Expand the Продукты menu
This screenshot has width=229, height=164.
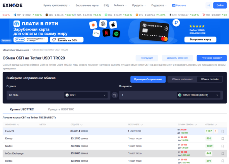139,5
